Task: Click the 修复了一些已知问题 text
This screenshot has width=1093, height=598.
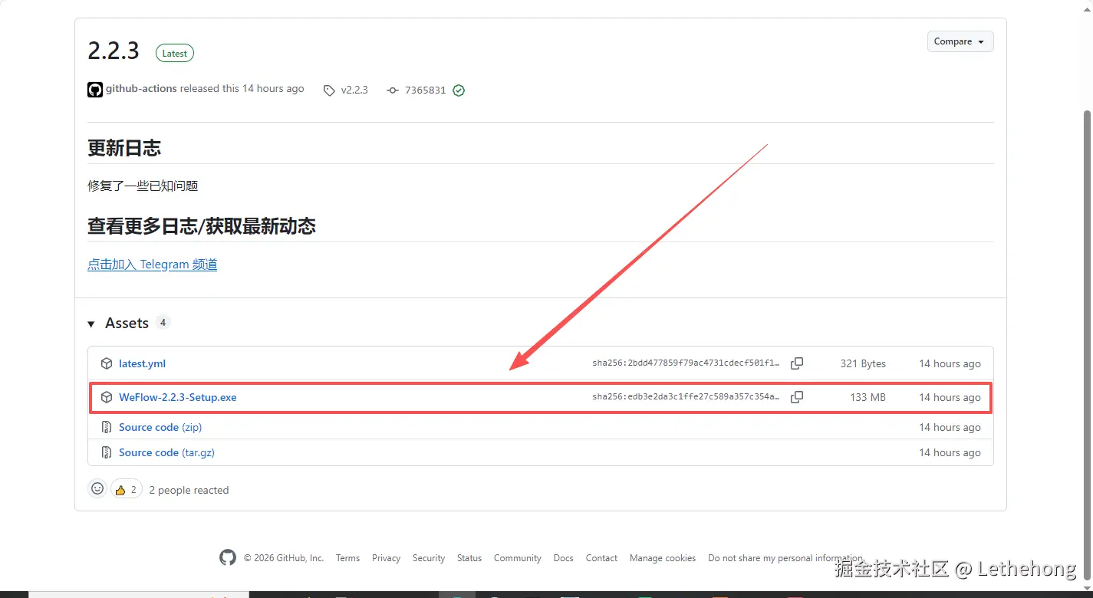Action: [x=143, y=186]
